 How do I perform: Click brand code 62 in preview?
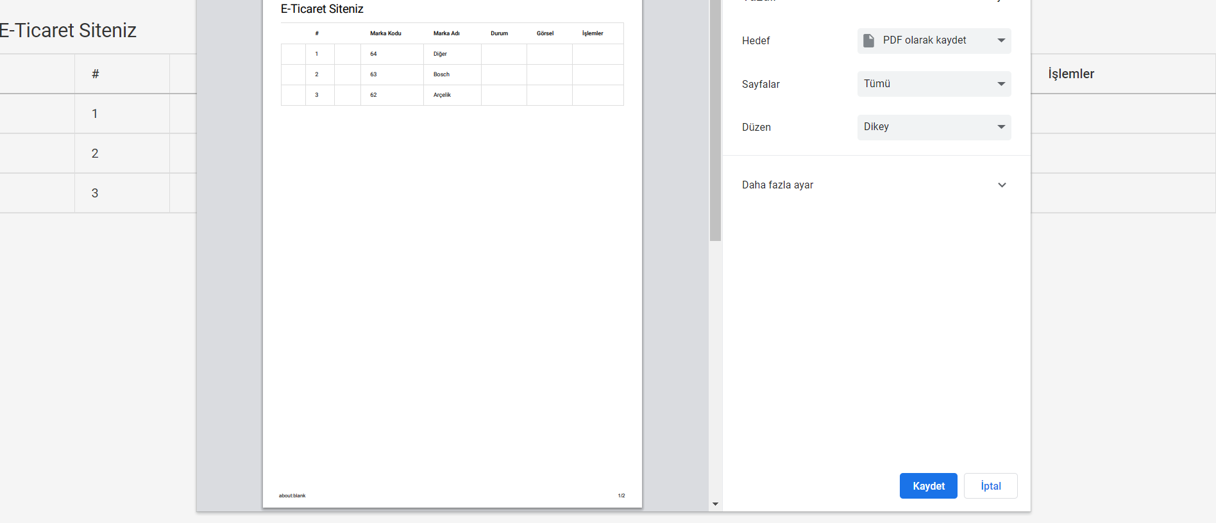373,95
